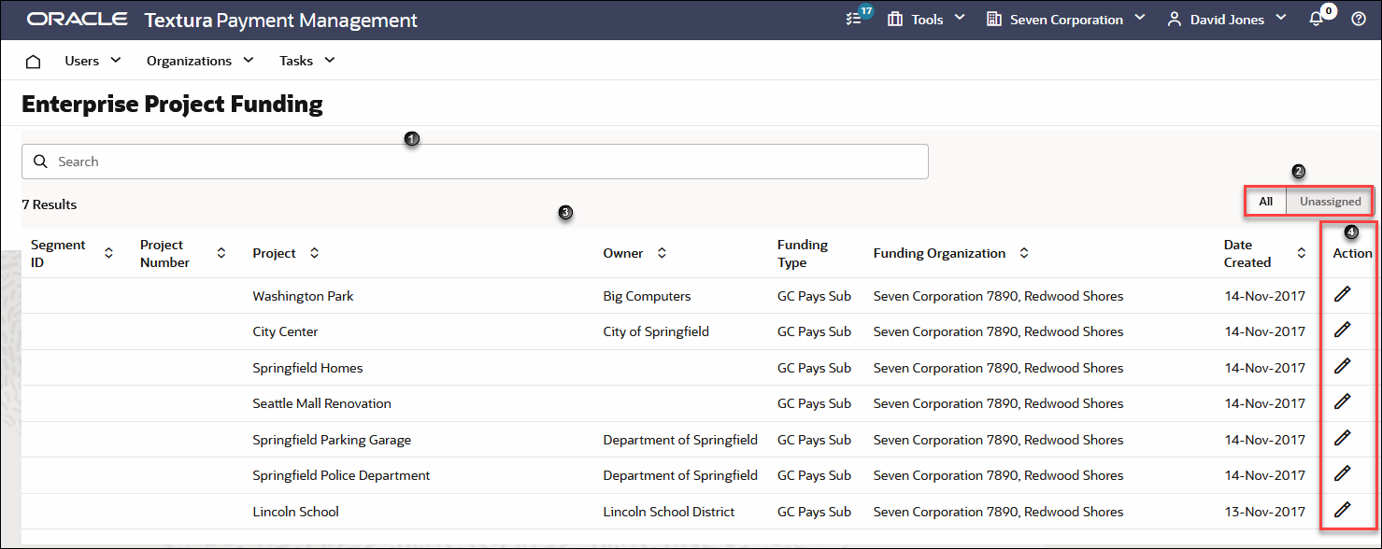This screenshot has width=1382, height=549.
Task: Expand David Jones account dropdown chevron
Action: pos(1280,18)
